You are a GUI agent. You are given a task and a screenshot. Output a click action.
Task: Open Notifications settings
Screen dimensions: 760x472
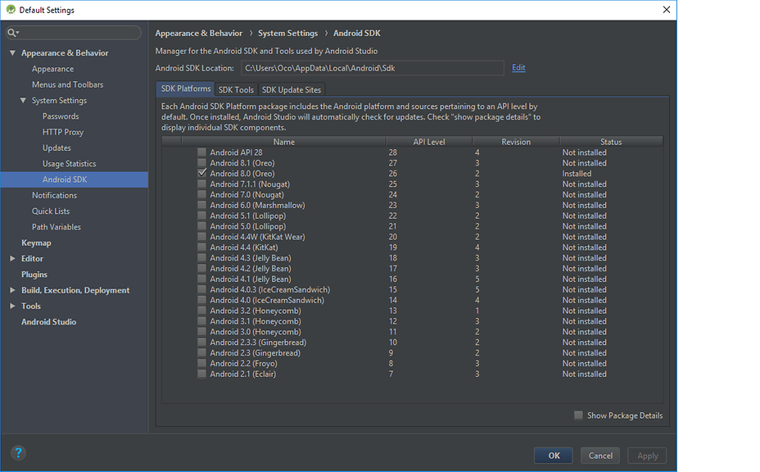pyautogui.click(x=54, y=196)
